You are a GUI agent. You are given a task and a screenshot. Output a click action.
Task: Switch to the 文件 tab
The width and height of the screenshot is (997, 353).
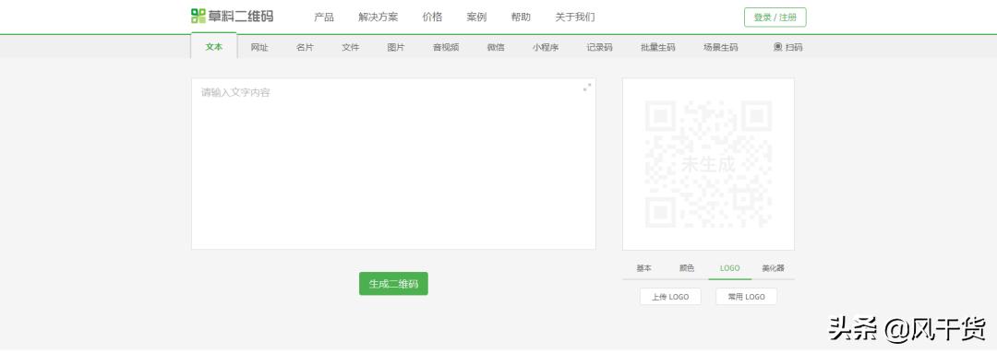[x=351, y=47]
